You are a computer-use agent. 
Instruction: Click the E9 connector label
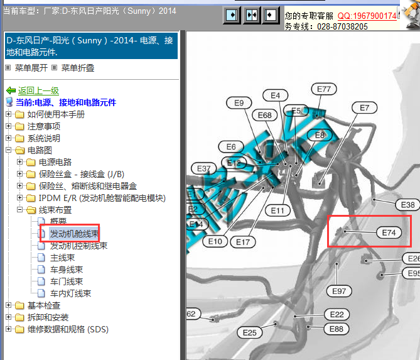coord(239,103)
